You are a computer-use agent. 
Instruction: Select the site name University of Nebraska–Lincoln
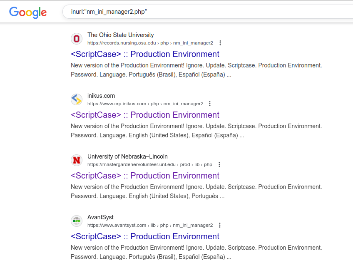pyautogui.click(x=127, y=156)
